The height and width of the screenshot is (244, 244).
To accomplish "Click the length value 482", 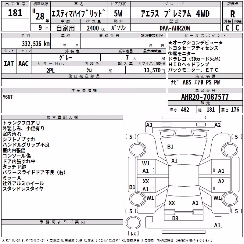I will 185,109.
